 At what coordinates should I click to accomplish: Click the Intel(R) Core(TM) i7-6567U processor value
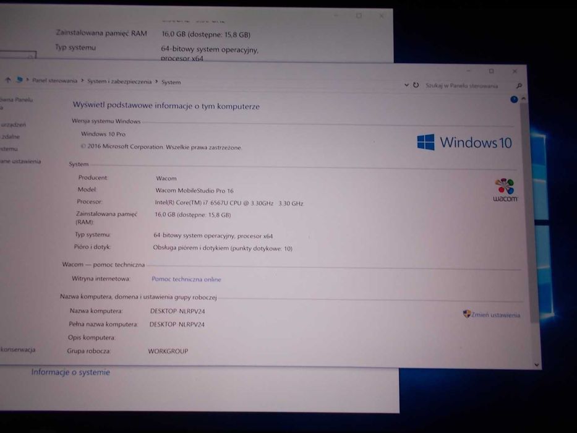(229, 203)
